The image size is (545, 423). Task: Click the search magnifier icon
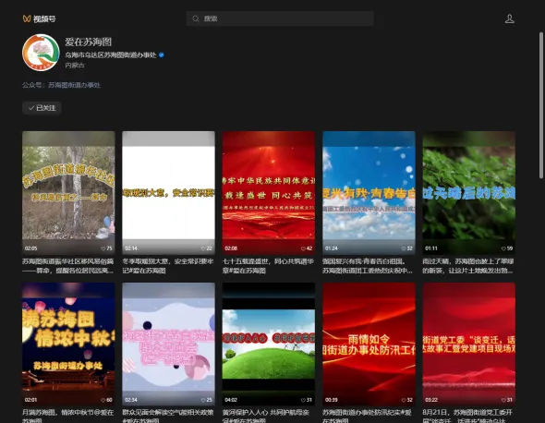tap(196, 18)
